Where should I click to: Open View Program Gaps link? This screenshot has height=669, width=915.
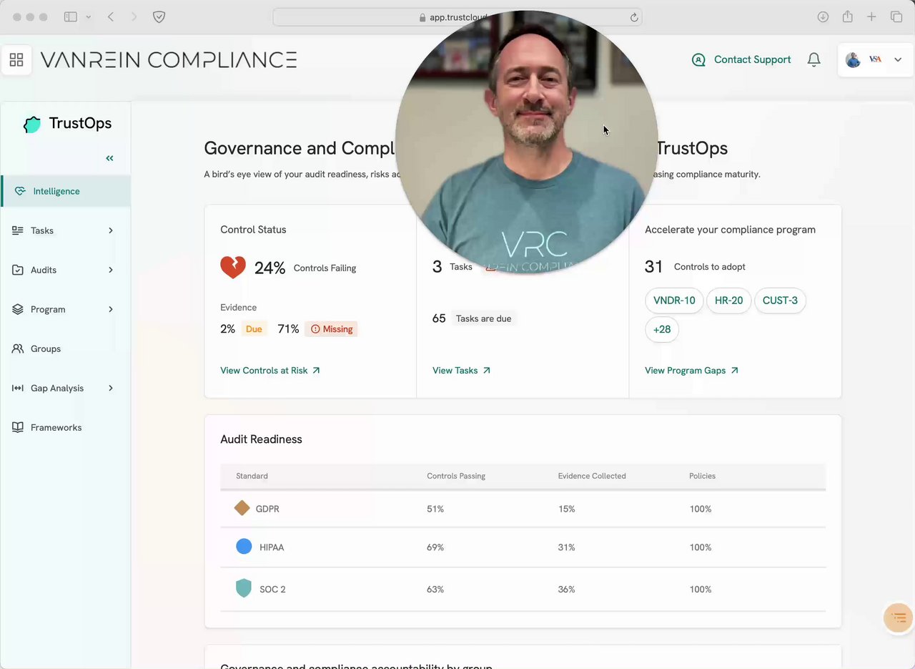[691, 371]
